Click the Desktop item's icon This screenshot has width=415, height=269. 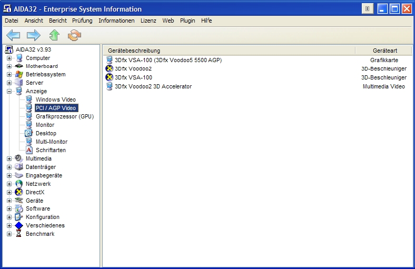point(29,133)
